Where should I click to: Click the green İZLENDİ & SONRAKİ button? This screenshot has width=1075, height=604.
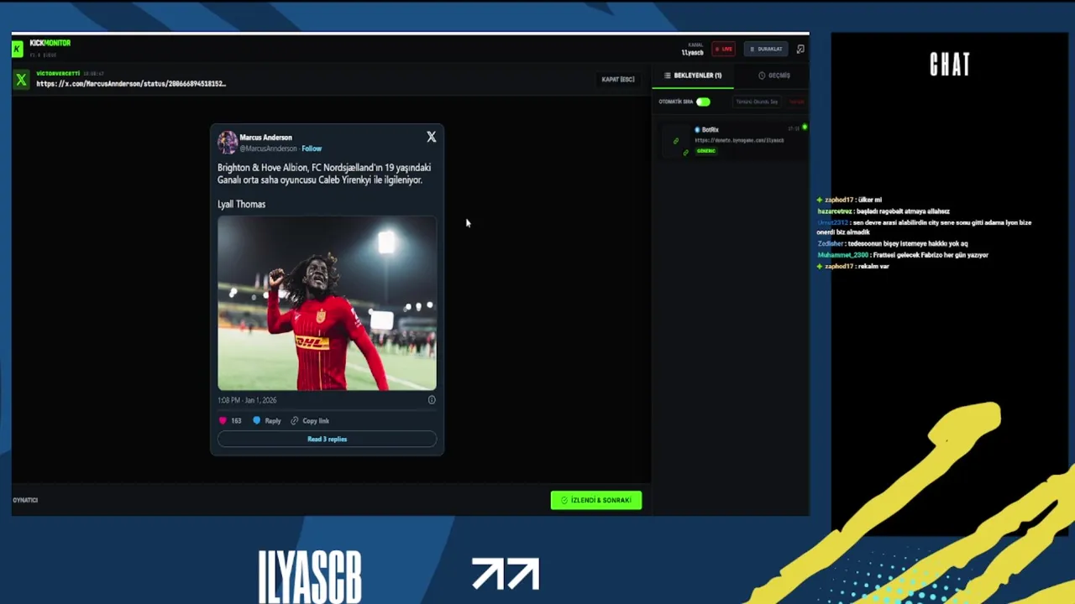(x=596, y=500)
